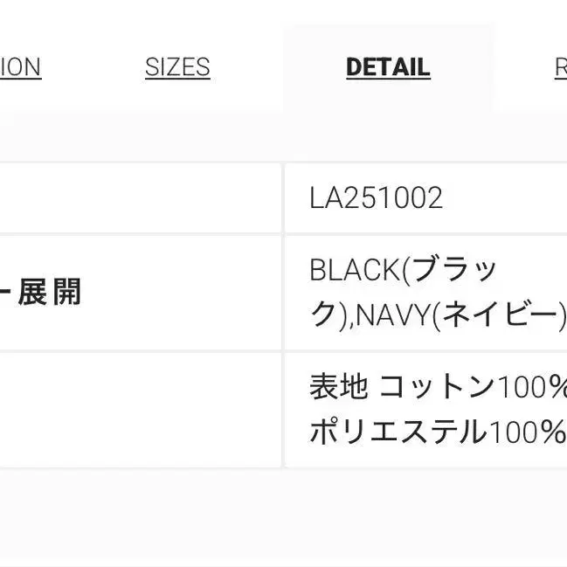Click empty label cell left of LA251002
This screenshot has width=567, height=567.
click(140, 198)
